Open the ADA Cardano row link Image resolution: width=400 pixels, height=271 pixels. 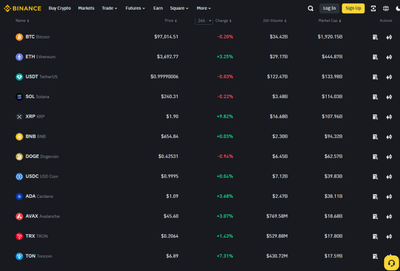click(34, 196)
